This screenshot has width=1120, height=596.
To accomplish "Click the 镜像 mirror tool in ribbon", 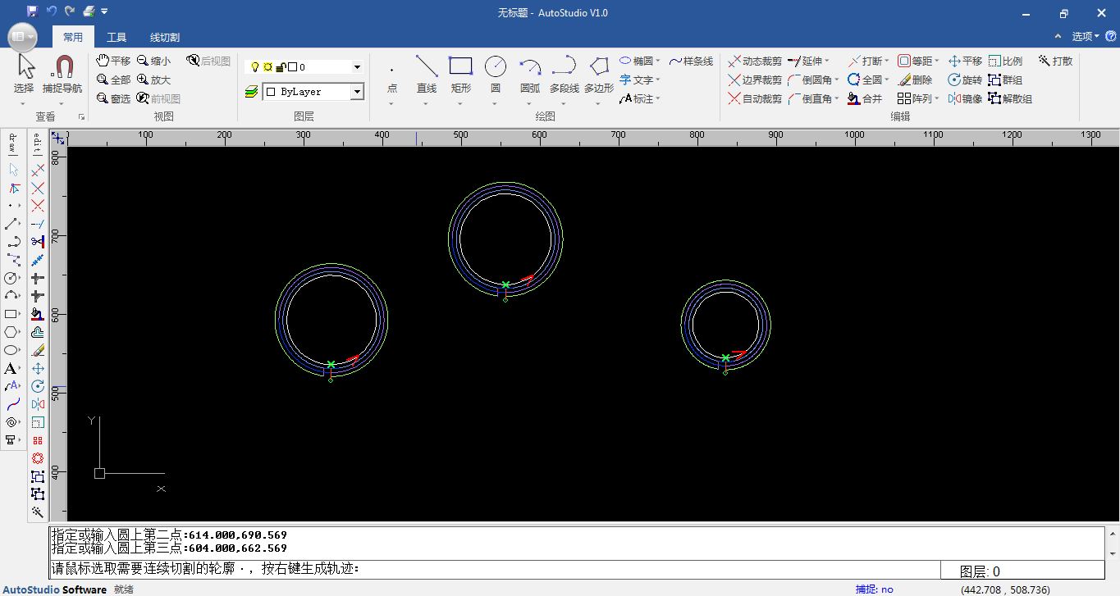I will tap(965, 98).
